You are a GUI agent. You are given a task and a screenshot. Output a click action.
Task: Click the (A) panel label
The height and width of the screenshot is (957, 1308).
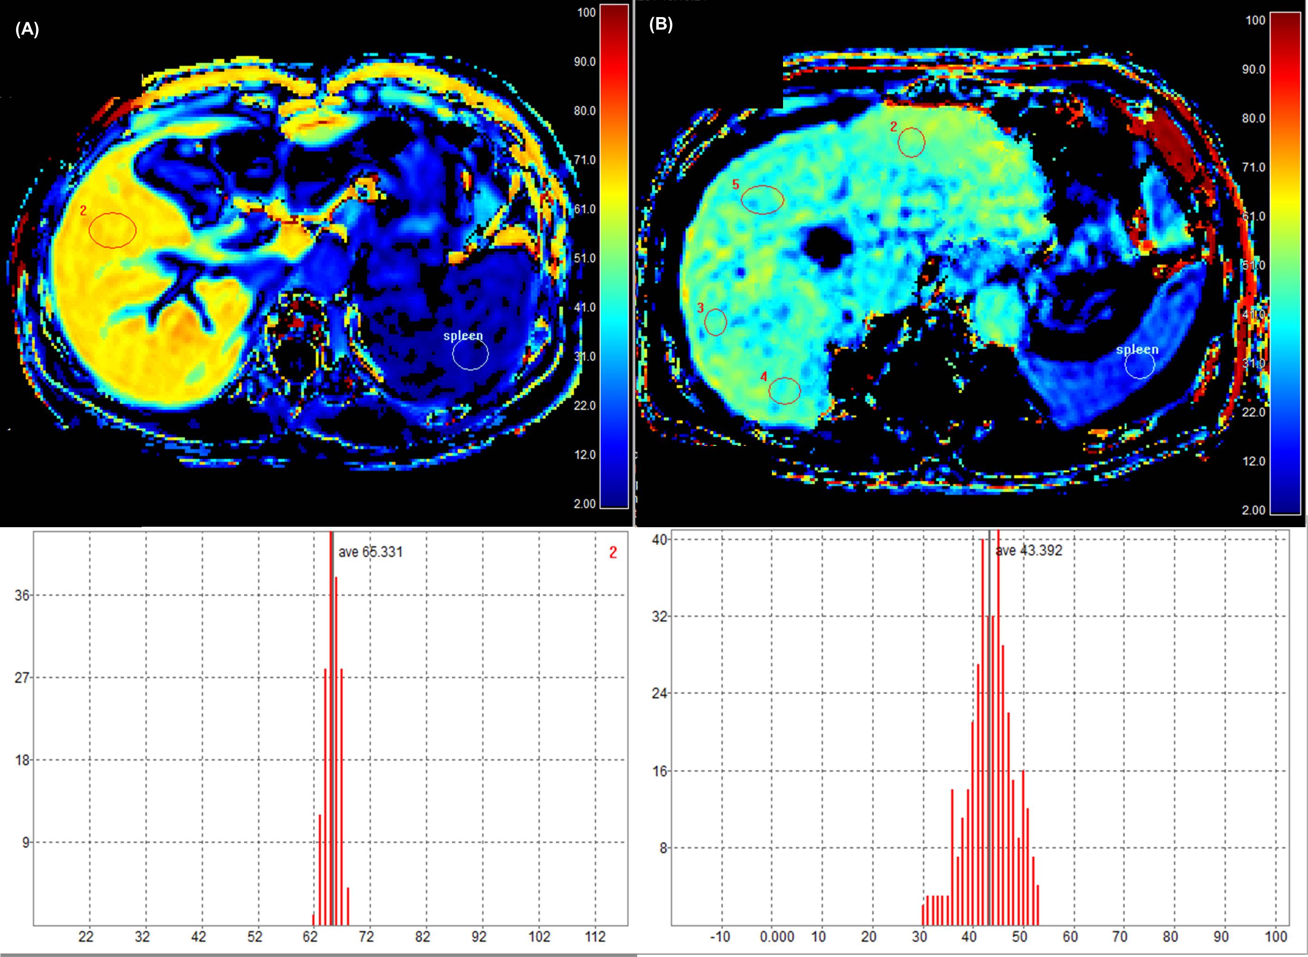[27, 30]
